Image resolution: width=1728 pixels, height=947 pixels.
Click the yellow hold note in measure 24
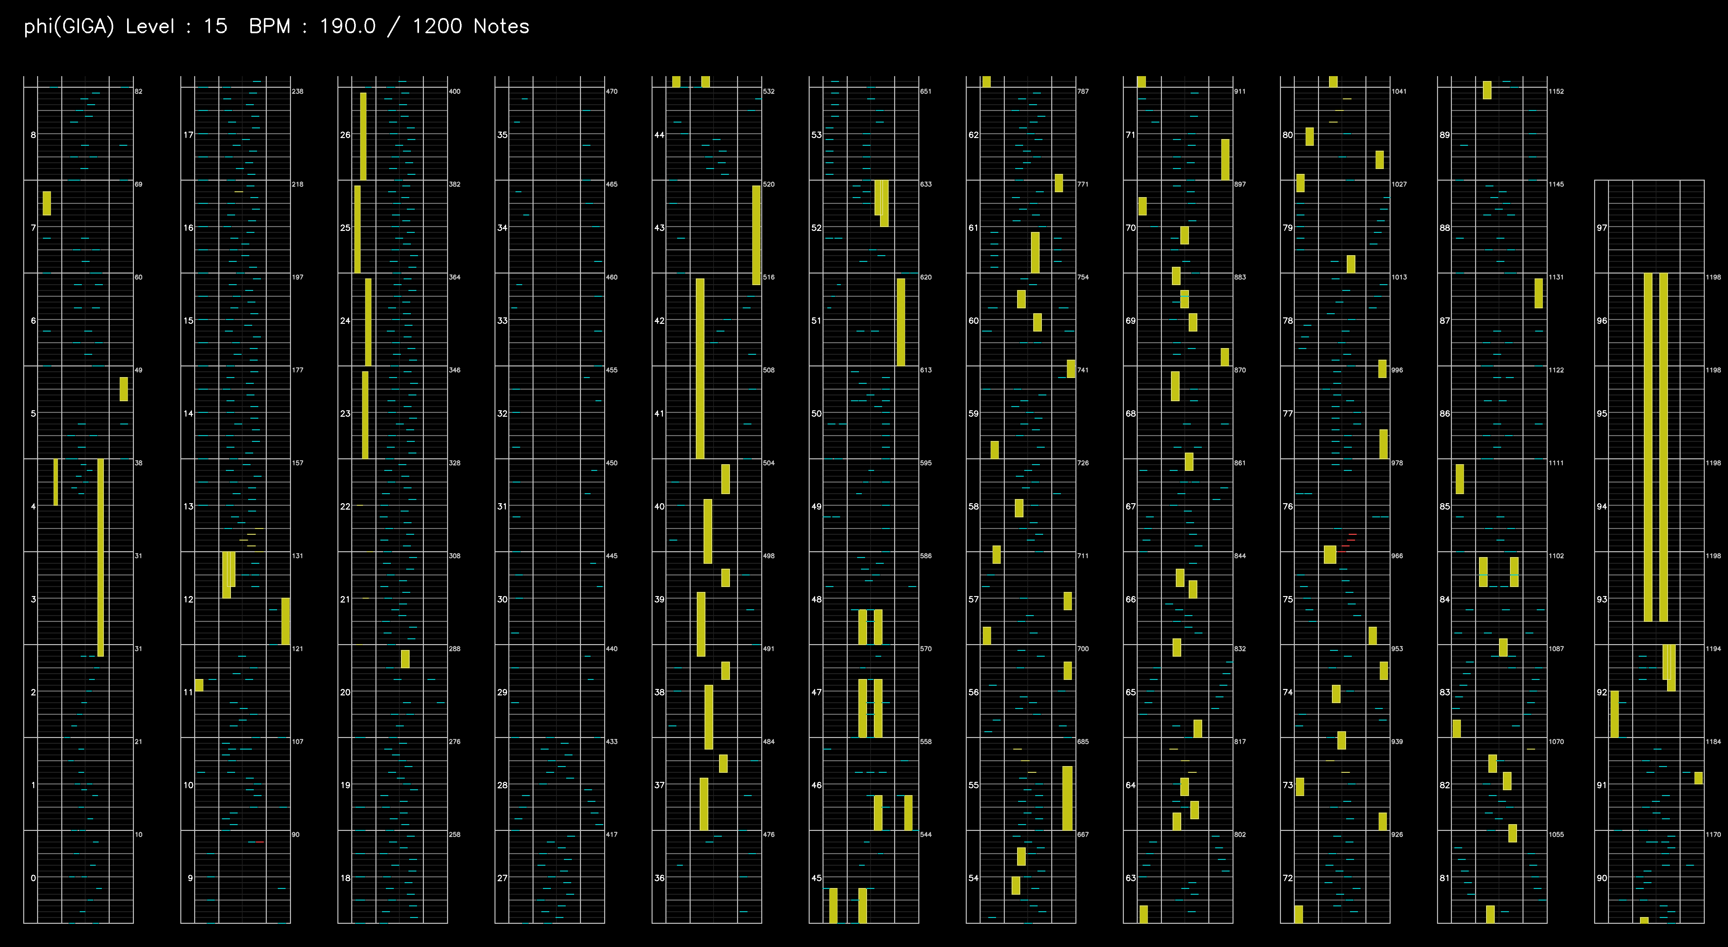(368, 322)
